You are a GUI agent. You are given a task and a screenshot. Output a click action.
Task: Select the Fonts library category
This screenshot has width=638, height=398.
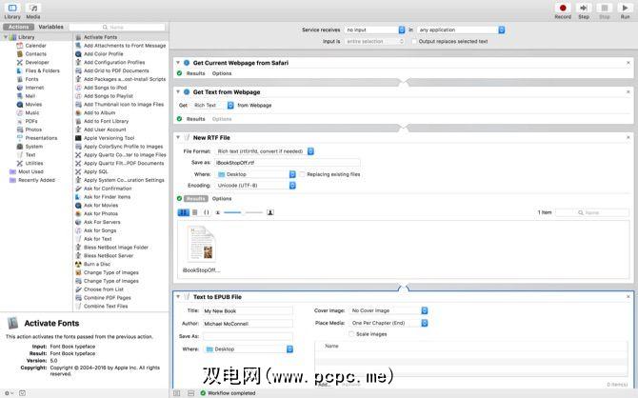pos(31,79)
